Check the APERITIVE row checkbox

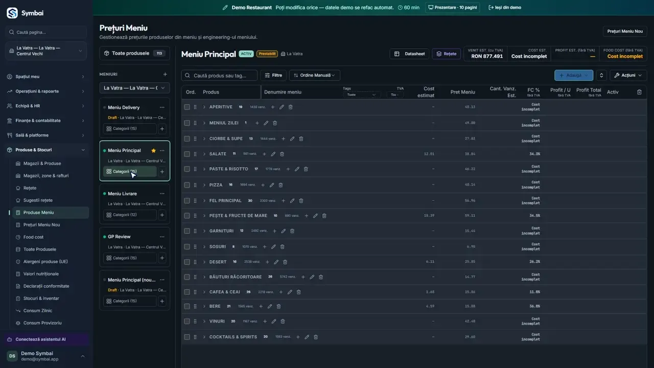tap(187, 107)
